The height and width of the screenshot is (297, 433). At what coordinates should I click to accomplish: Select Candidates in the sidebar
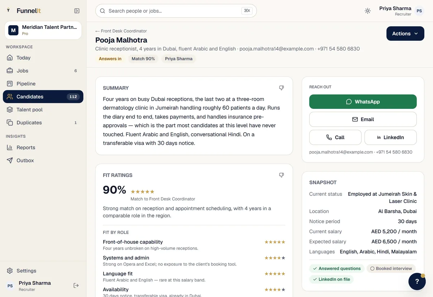click(x=43, y=97)
